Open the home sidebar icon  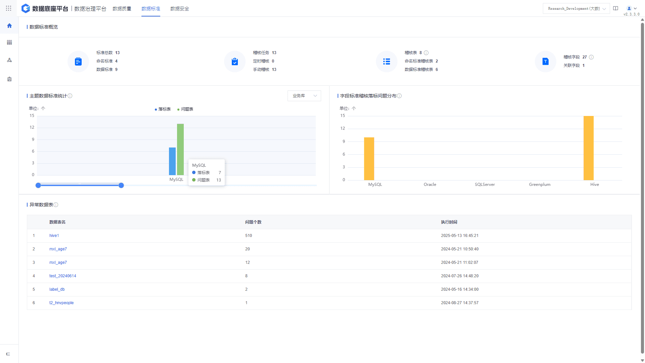(x=9, y=26)
